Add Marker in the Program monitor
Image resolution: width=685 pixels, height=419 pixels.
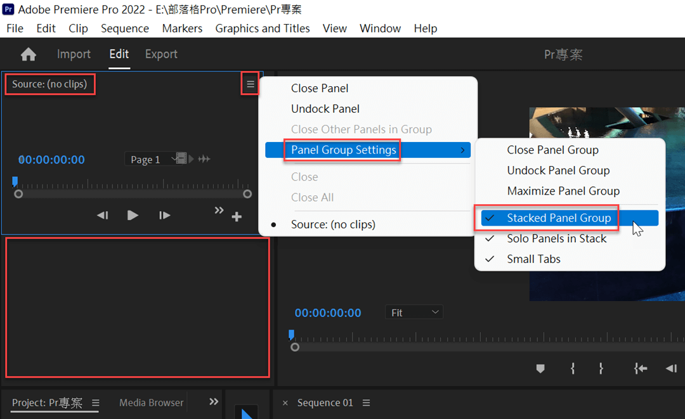click(x=540, y=369)
